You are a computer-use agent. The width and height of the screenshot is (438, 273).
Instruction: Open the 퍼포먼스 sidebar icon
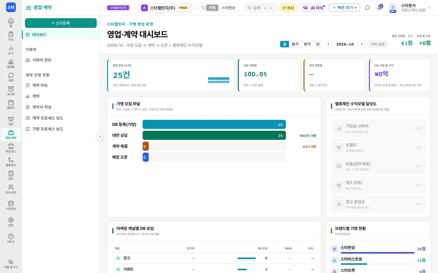(11, 148)
